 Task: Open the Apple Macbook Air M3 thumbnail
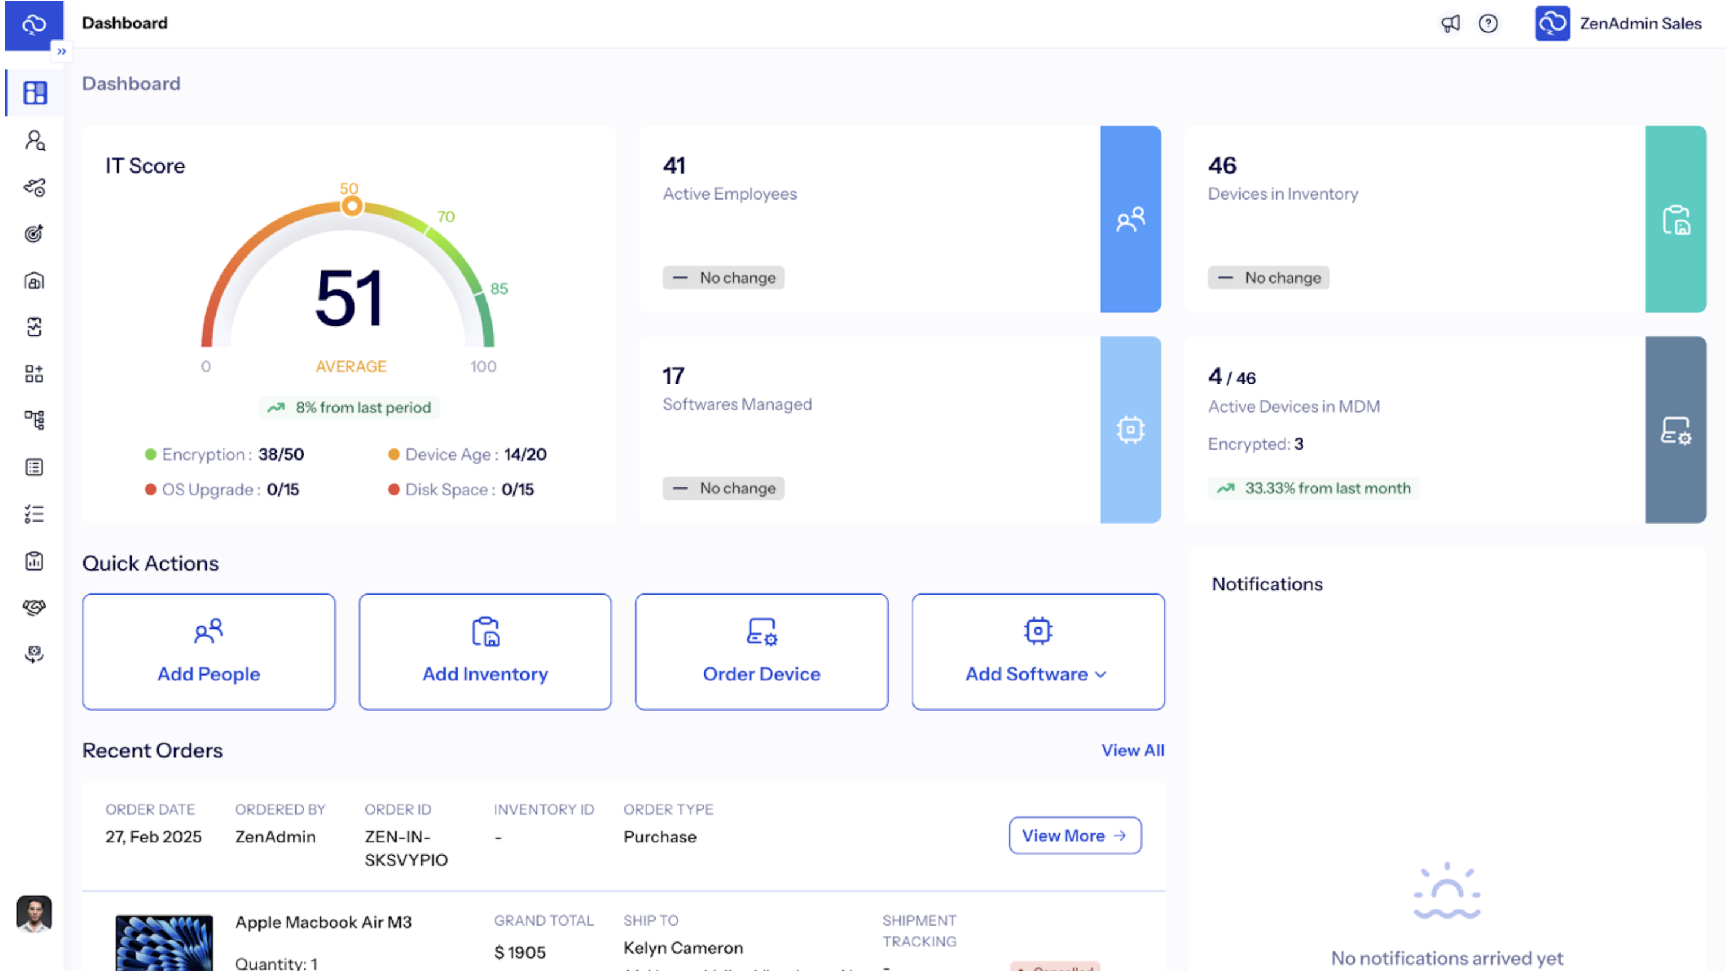tap(163, 943)
